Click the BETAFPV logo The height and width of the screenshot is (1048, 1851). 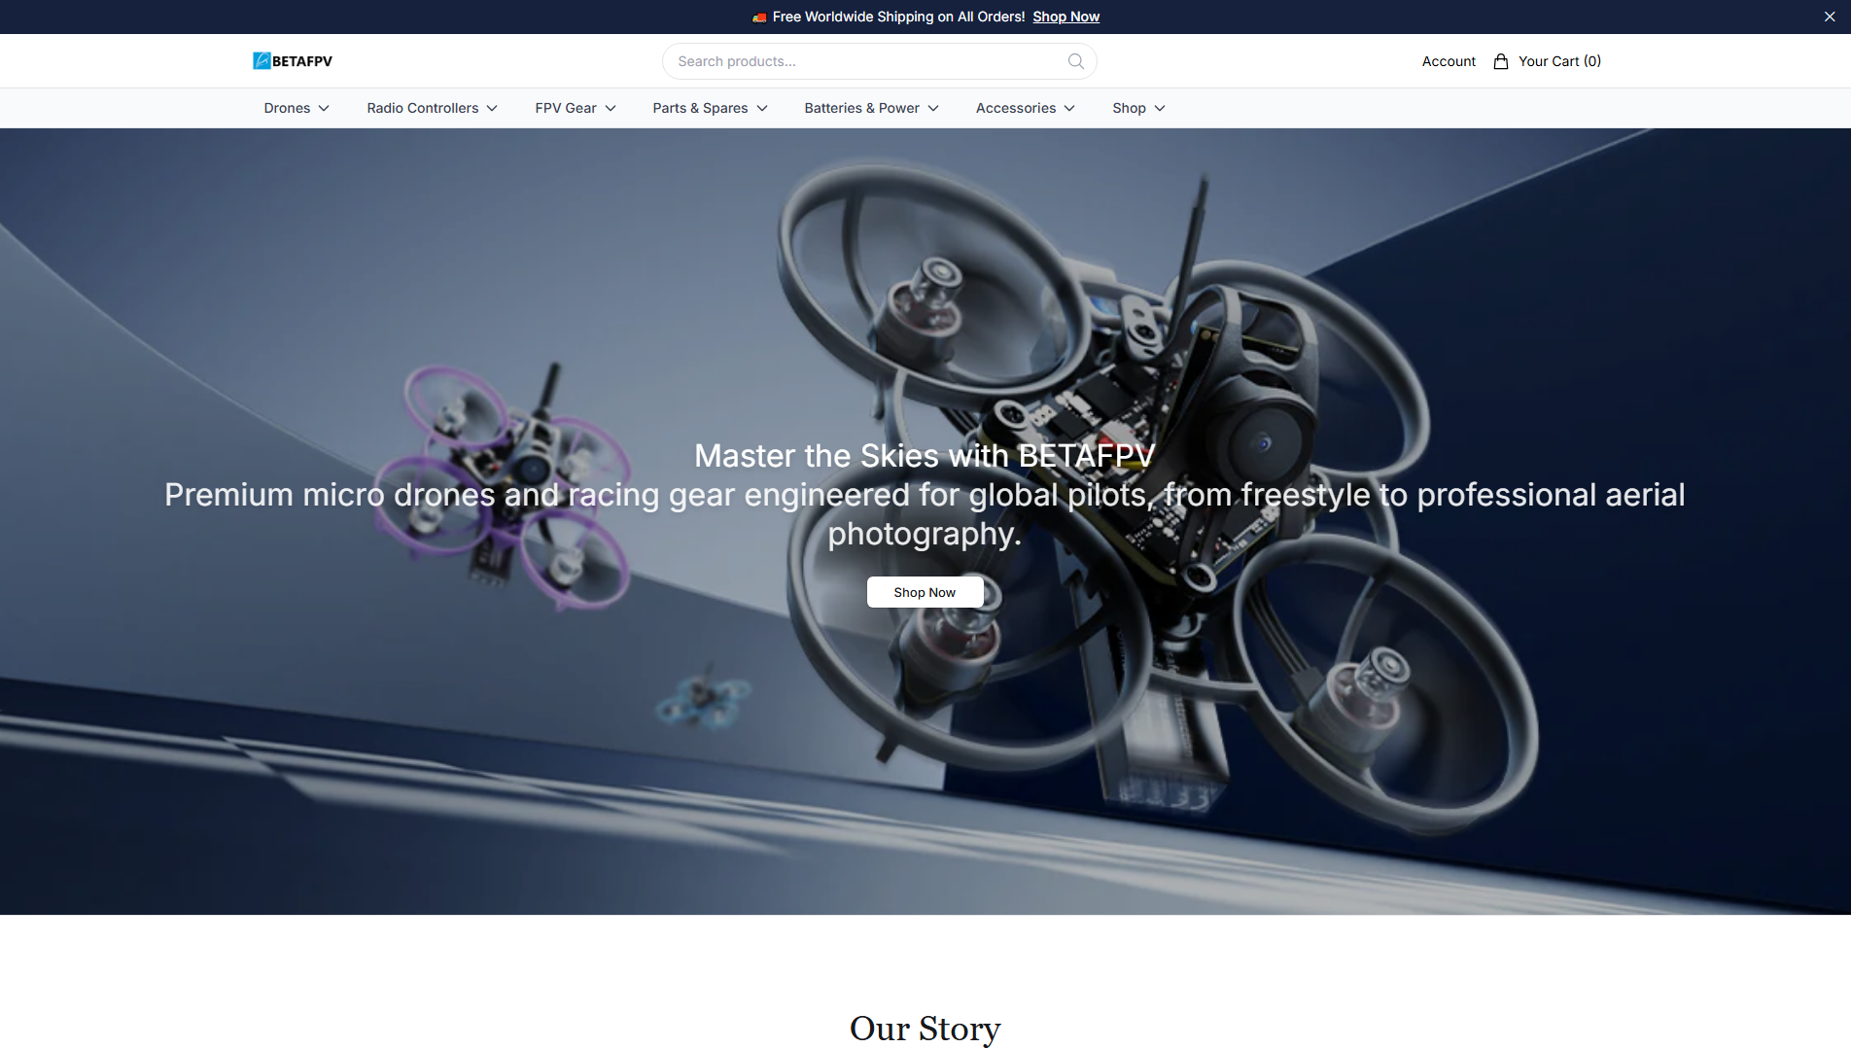pos(293,61)
